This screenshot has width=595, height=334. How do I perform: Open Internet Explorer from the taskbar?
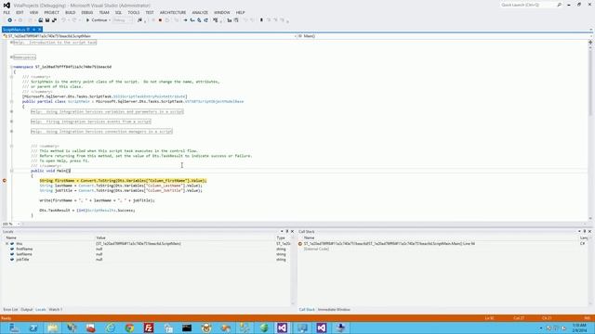[x=110, y=328]
